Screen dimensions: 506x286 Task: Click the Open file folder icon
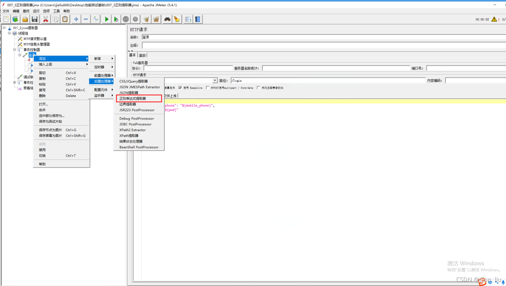(x=25, y=19)
